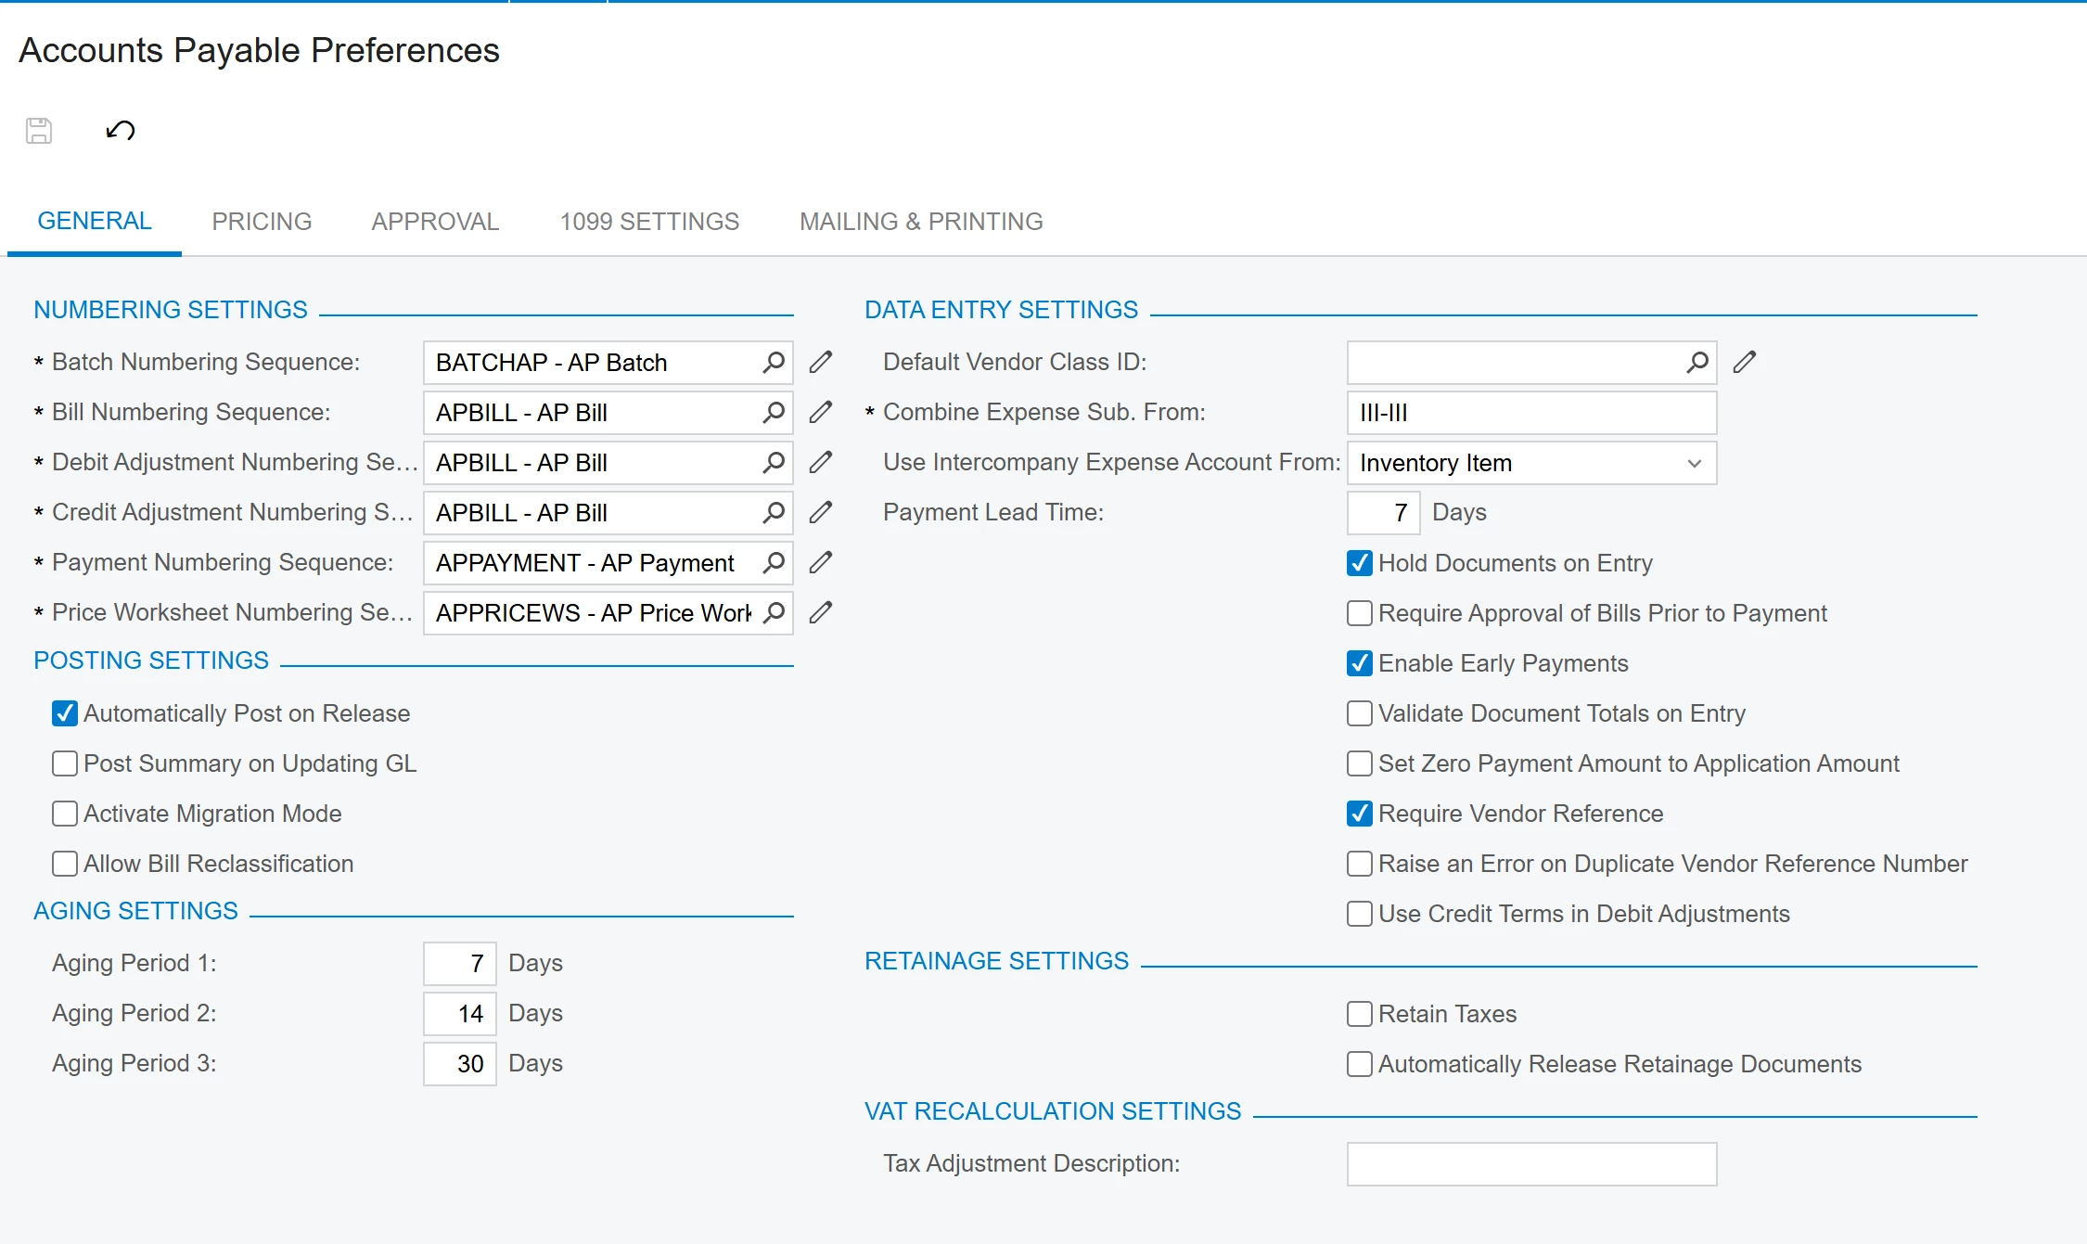Screen dimensions: 2087x1244
Task: Toggle Automatically Post on Release checkbox
Action: click(65, 713)
